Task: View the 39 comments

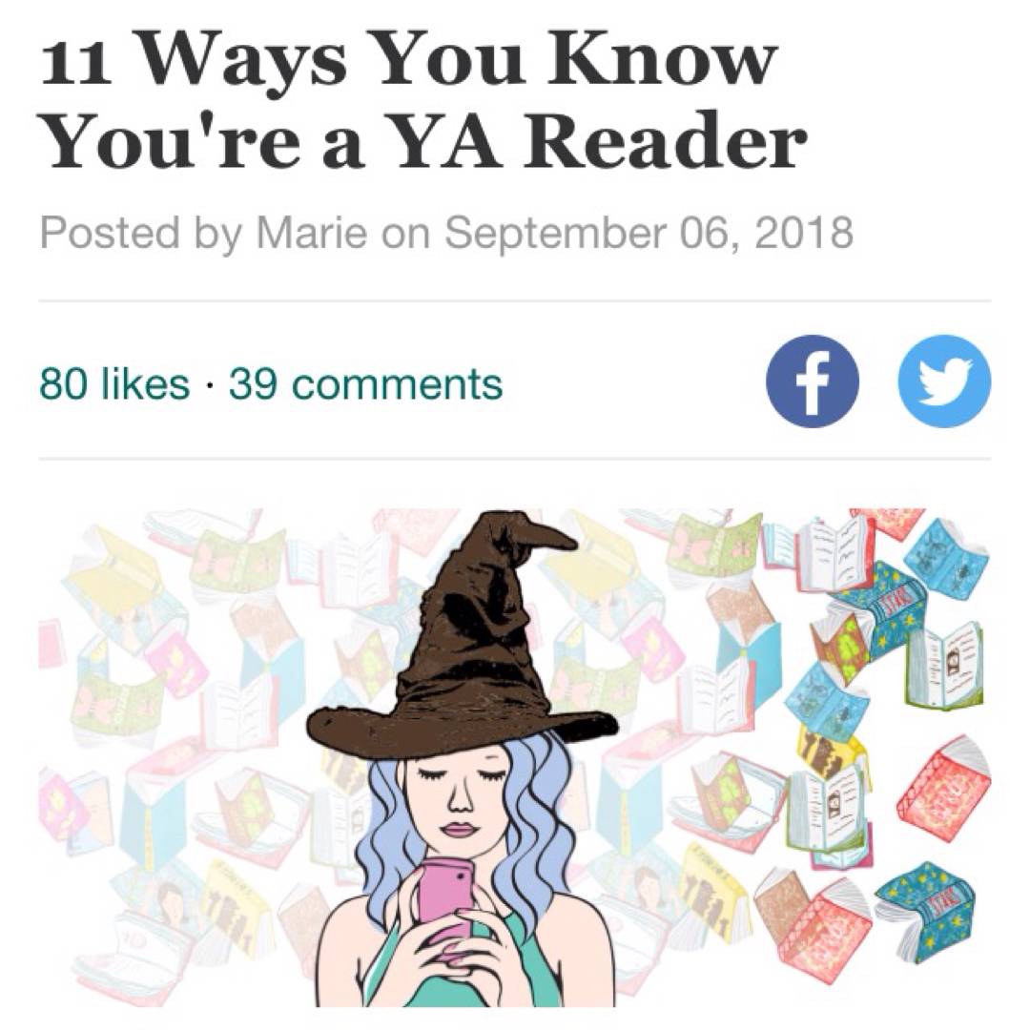Action: (x=366, y=384)
